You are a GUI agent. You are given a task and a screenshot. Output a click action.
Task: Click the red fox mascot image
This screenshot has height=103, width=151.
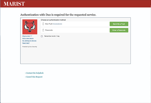tap(30, 27)
